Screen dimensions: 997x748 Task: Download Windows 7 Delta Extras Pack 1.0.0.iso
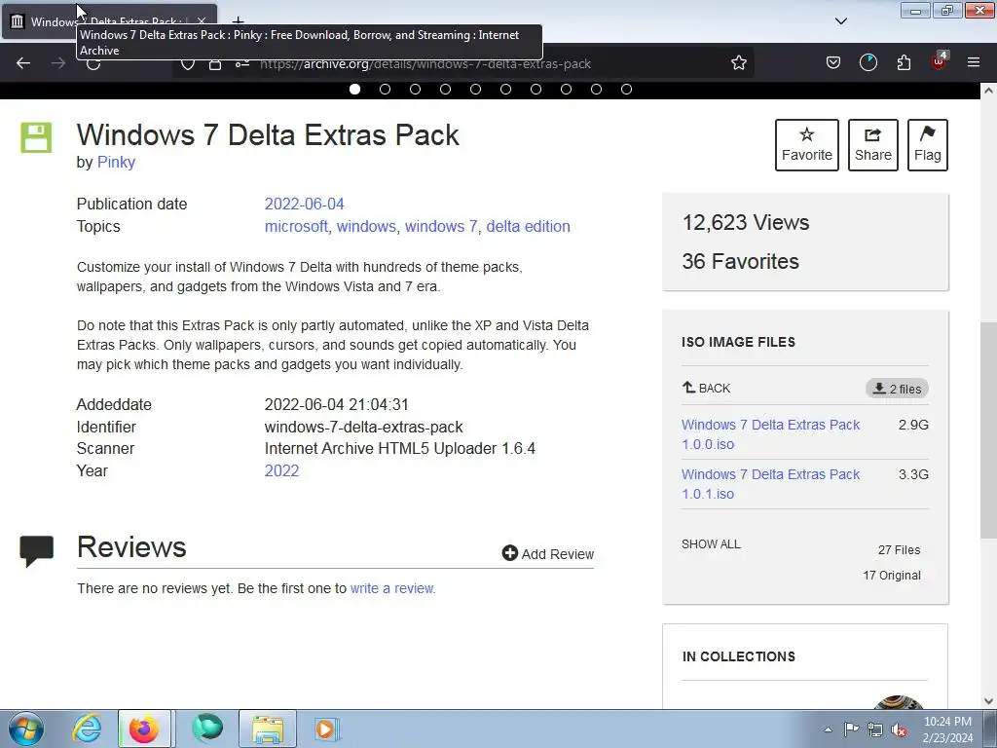tap(771, 434)
